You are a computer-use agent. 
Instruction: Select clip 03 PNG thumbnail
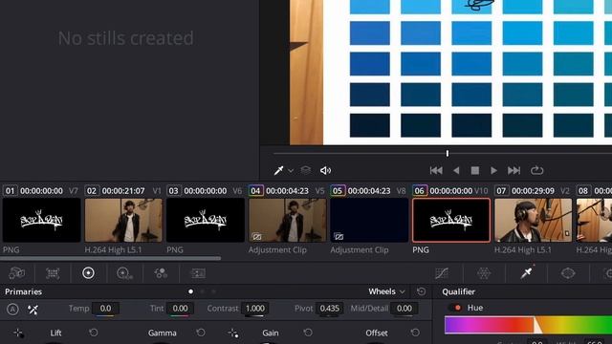[x=206, y=221]
